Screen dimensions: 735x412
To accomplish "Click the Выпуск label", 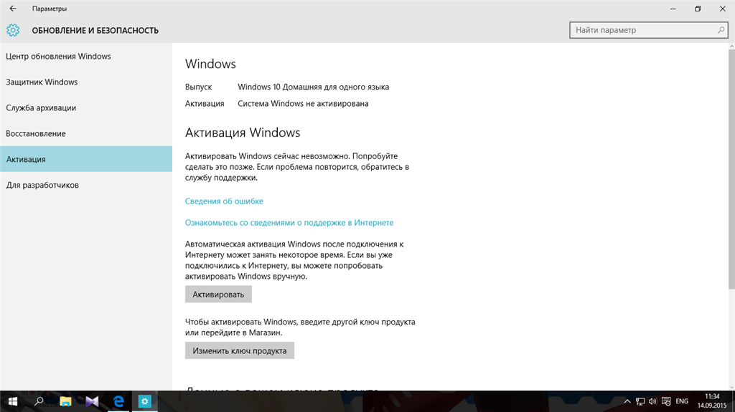I will point(198,87).
